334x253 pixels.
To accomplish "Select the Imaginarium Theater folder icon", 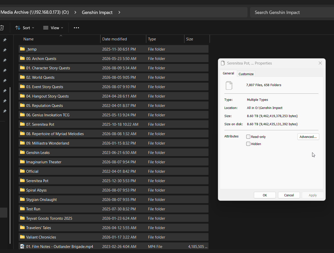I will point(22,162).
